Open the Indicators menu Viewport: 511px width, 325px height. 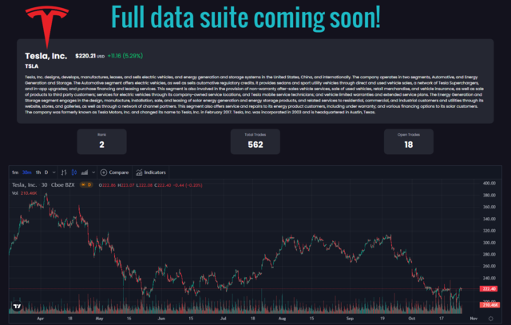[151, 172]
